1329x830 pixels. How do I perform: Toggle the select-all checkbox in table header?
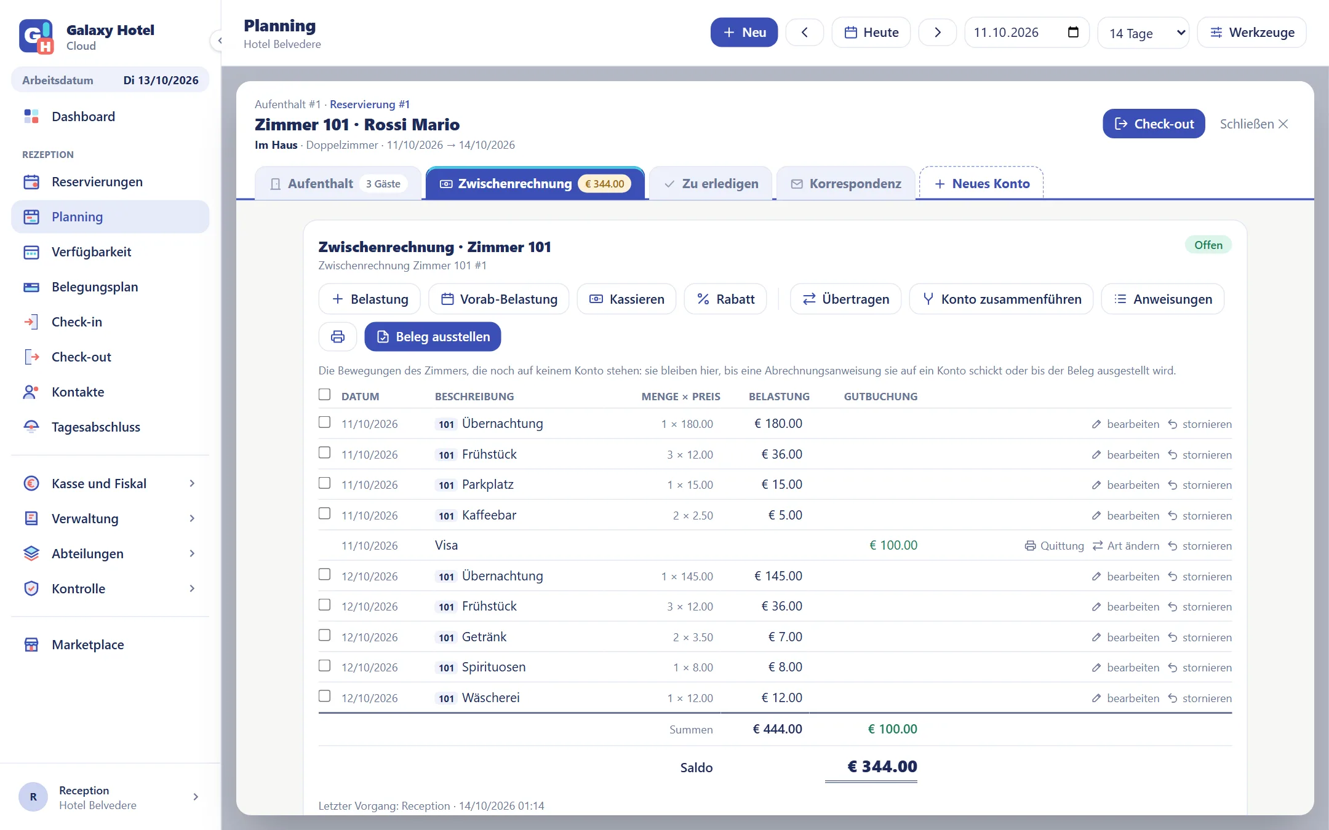pos(324,395)
